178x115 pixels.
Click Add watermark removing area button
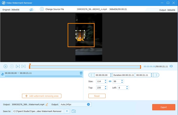click(42, 96)
